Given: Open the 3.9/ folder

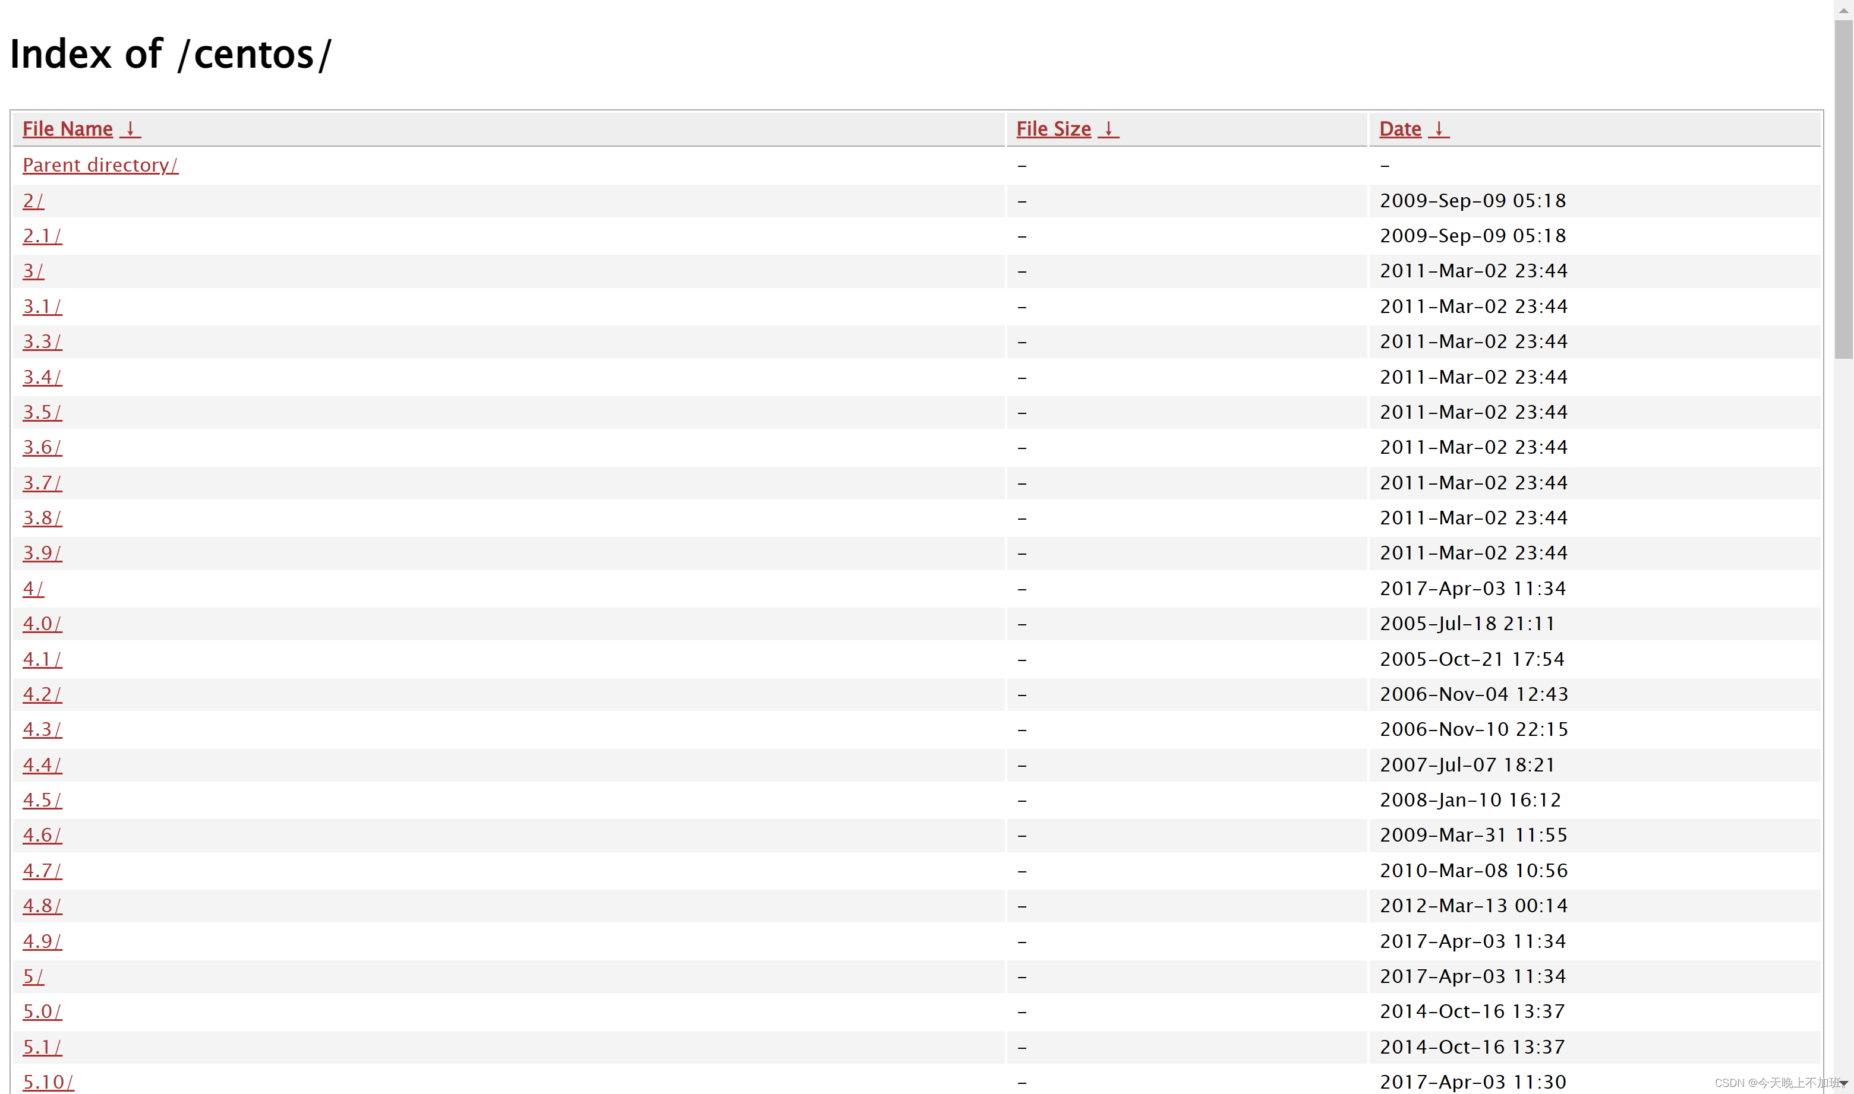Looking at the screenshot, I should coord(42,553).
